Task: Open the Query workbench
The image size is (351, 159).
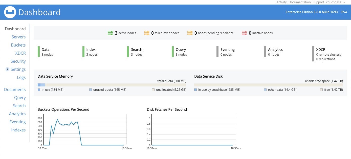Action: click(20, 98)
